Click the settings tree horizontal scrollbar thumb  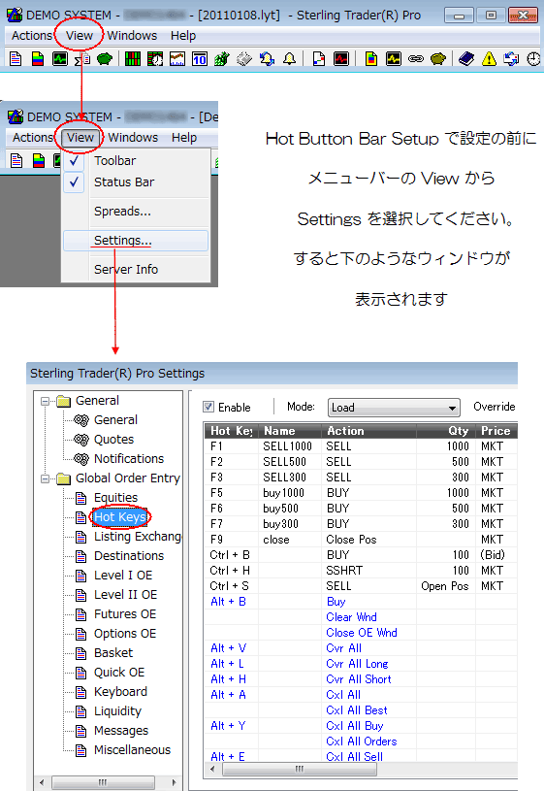pos(103,782)
